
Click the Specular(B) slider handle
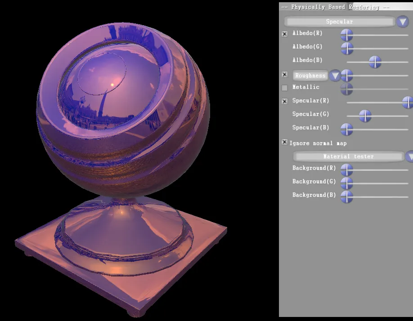346,129
